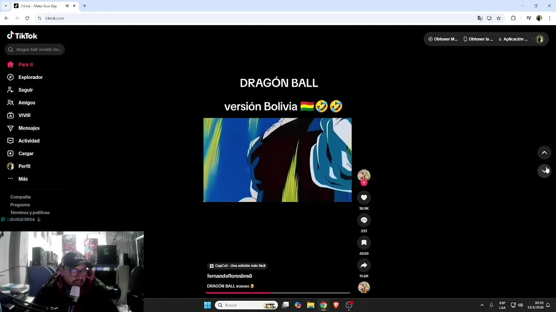Open Mensajes inbox
Screen dimensions: 556x312
(x=23, y=128)
